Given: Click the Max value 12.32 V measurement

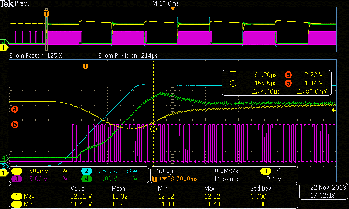Looking at the screenshot, I should tap(81, 196).
